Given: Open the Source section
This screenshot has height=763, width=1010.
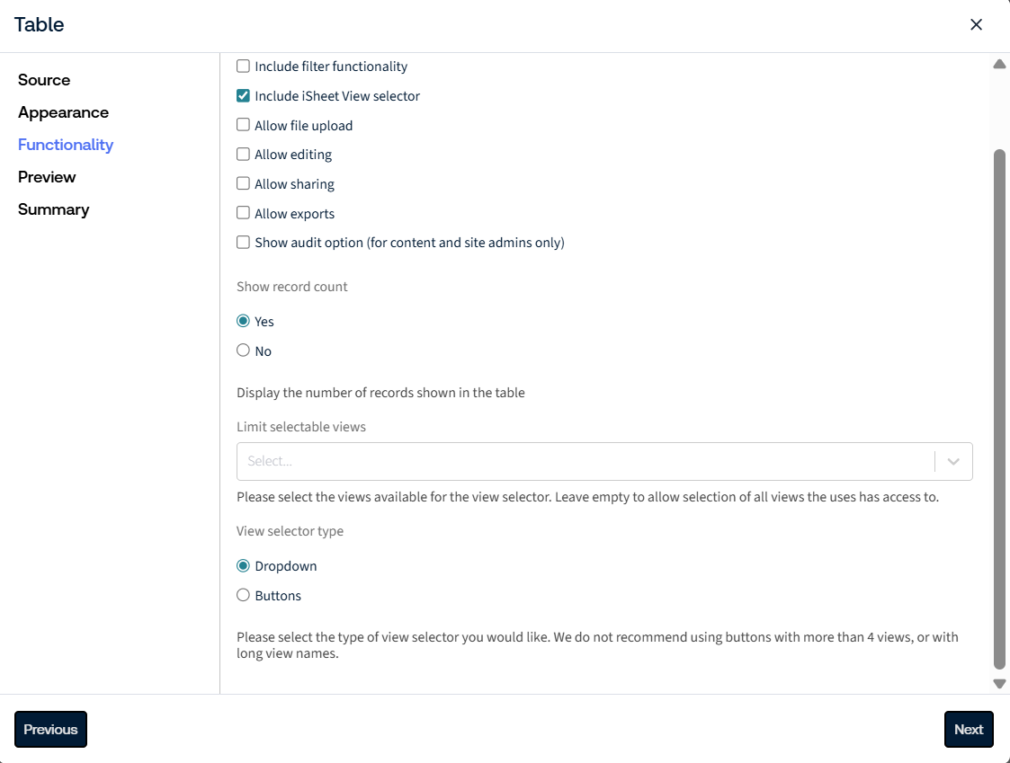Looking at the screenshot, I should [44, 80].
